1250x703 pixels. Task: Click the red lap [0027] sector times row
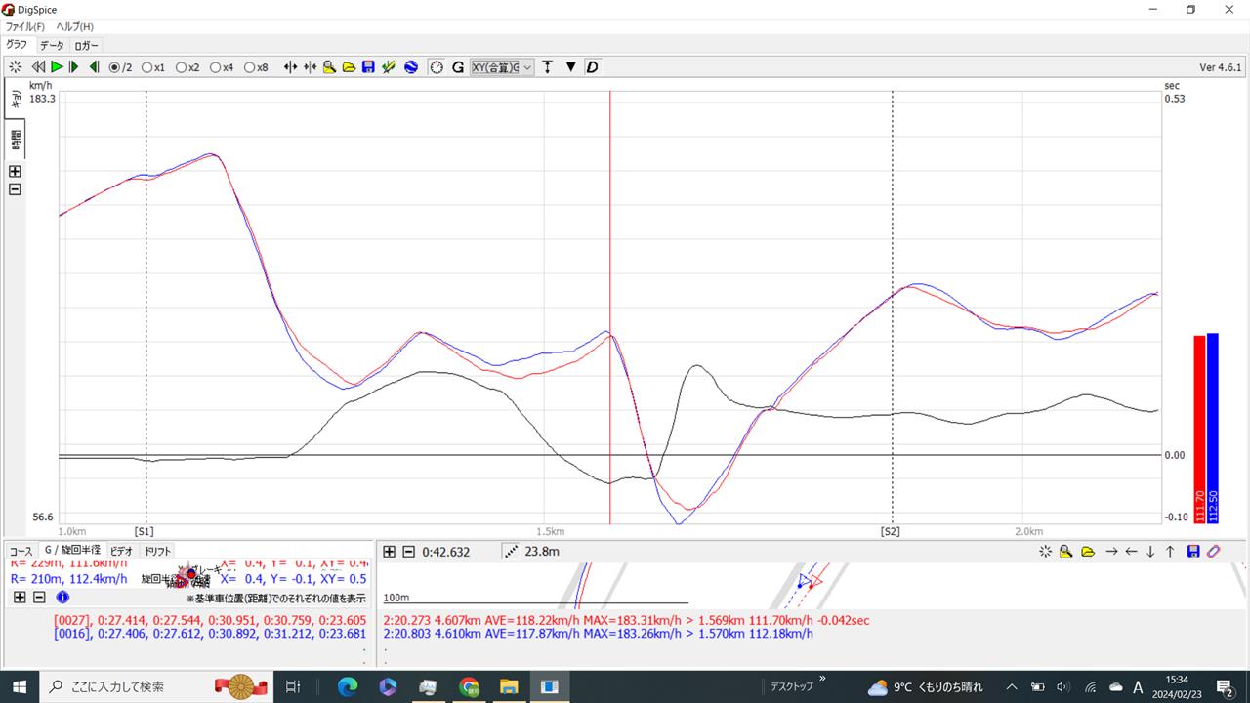pos(210,620)
